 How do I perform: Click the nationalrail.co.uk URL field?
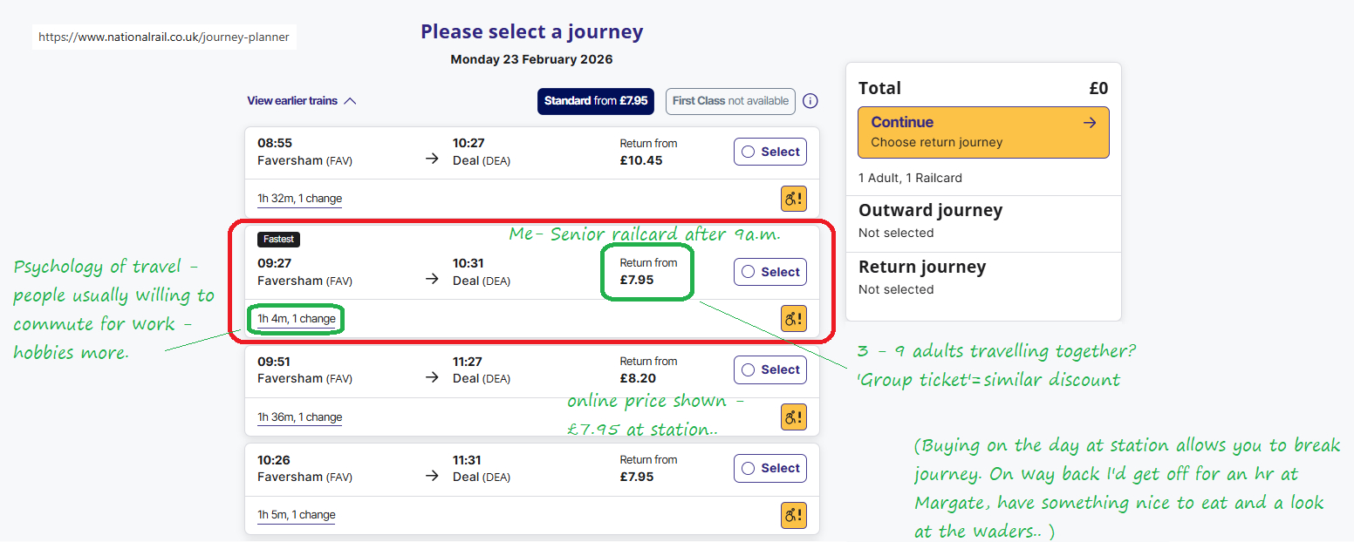[x=164, y=37]
